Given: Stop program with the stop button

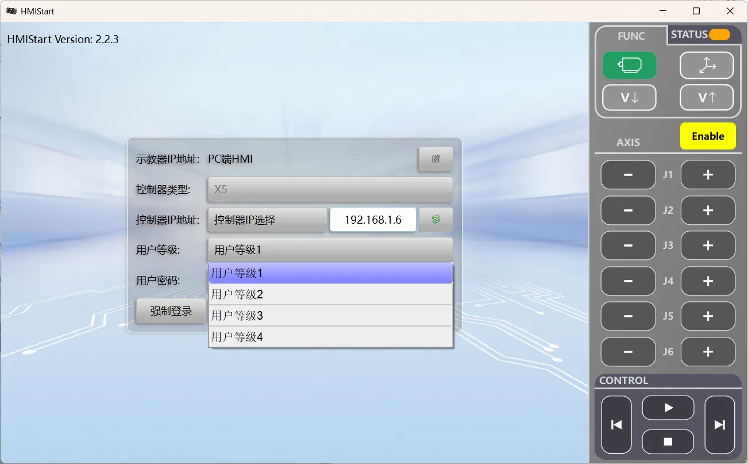Looking at the screenshot, I should (668, 442).
